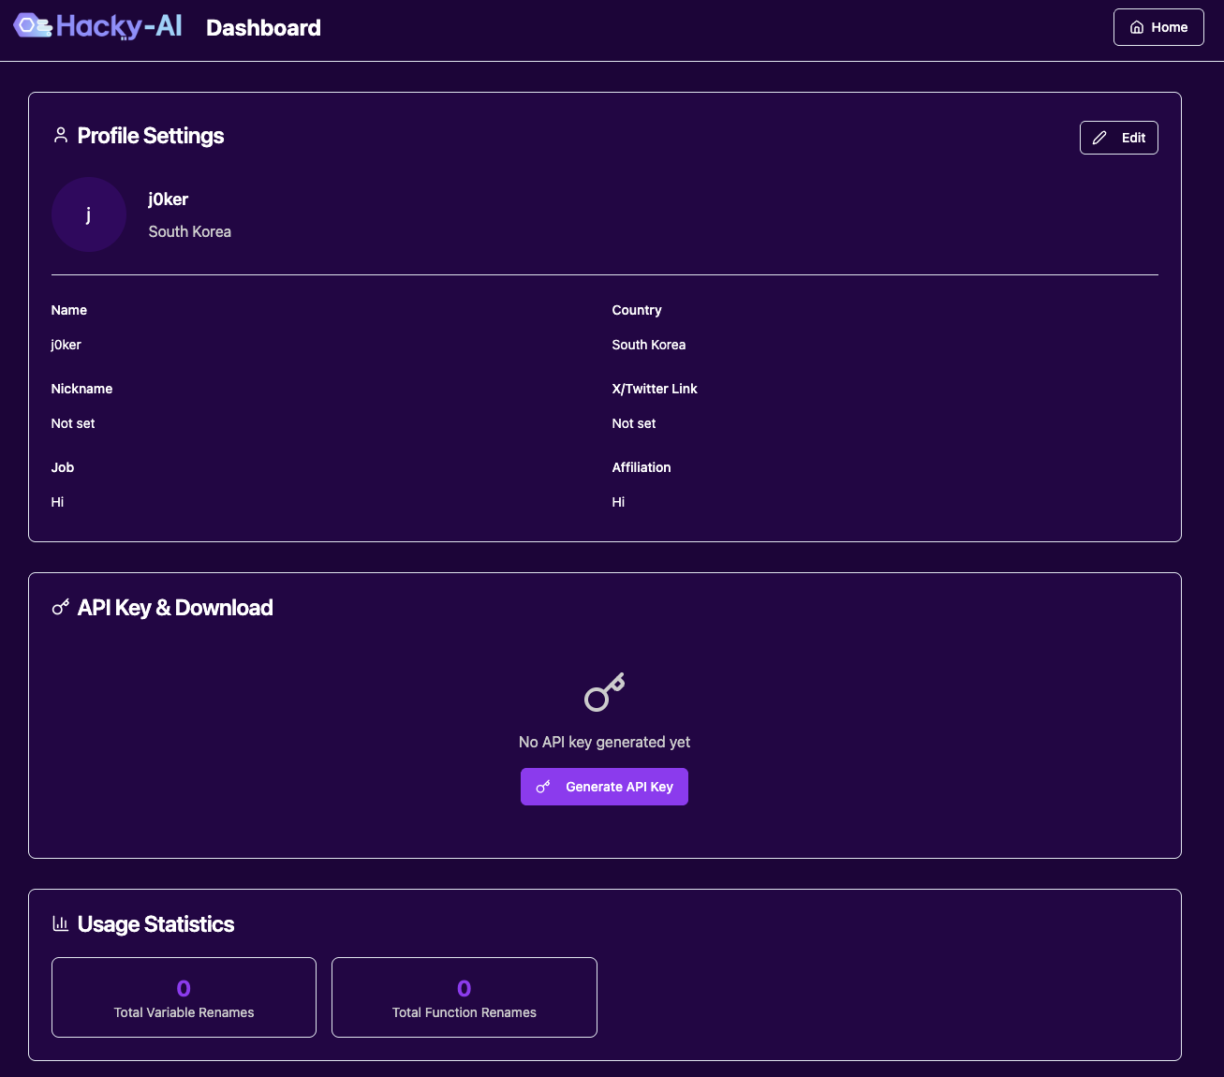Click key icon inside Generate API Key button
The width and height of the screenshot is (1224, 1077).
(543, 787)
